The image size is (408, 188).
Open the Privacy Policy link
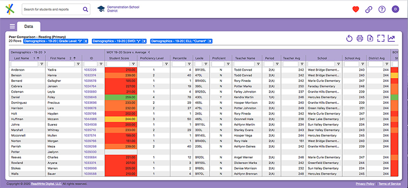(x=365, y=184)
